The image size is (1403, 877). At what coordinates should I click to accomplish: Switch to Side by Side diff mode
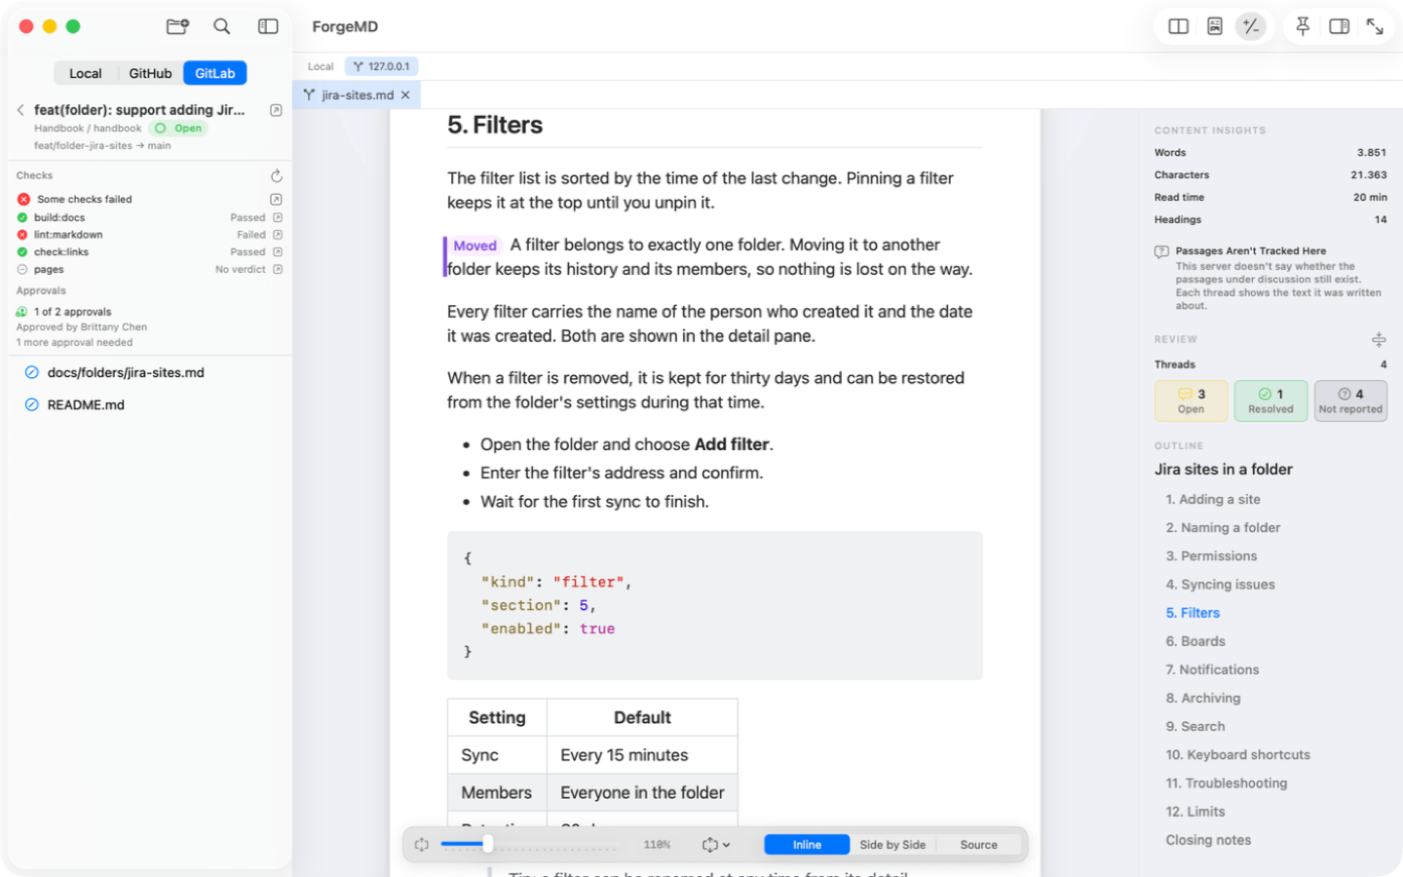coord(892,845)
